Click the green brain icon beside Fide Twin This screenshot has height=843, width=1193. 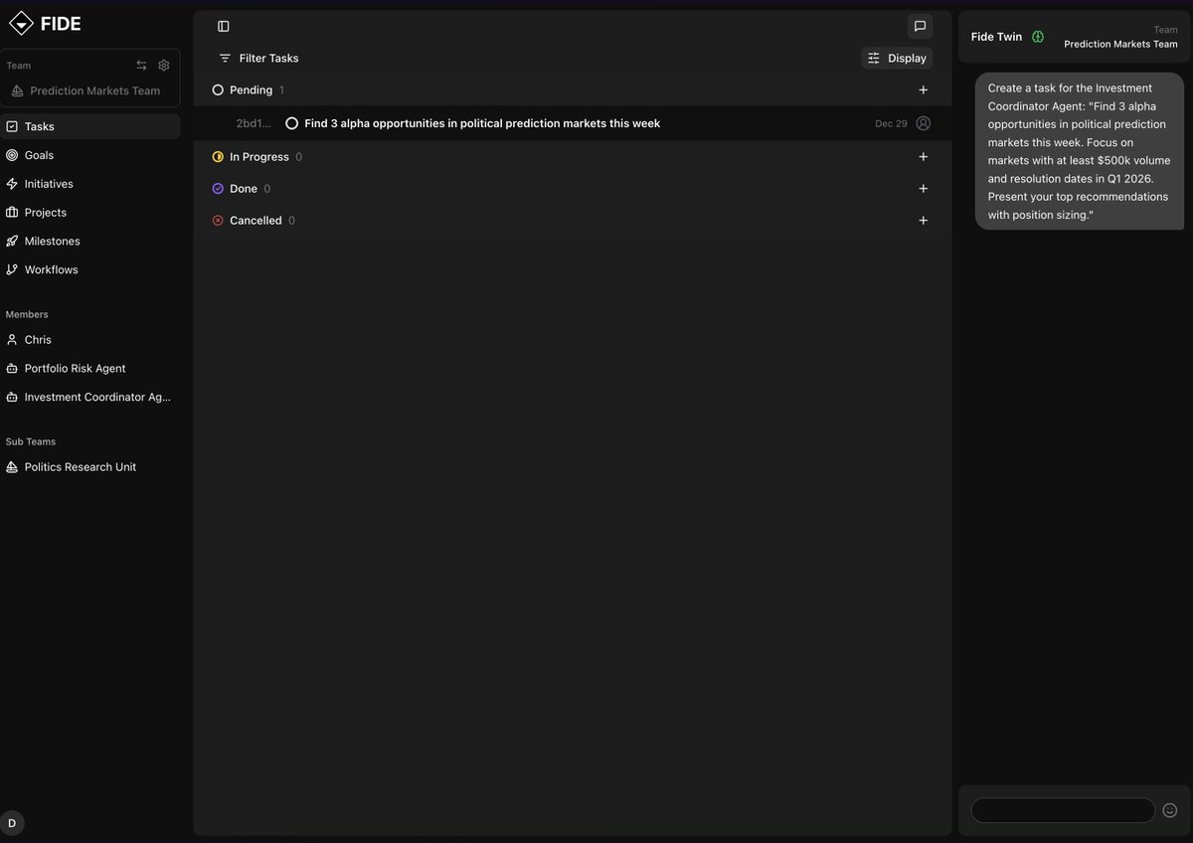tap(1038, 37)
